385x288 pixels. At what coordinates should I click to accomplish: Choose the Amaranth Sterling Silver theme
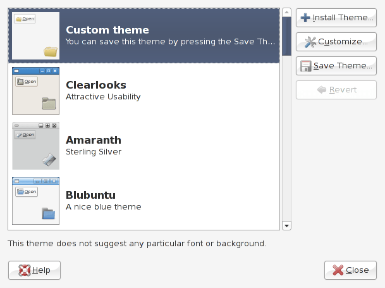click(94, 146)
